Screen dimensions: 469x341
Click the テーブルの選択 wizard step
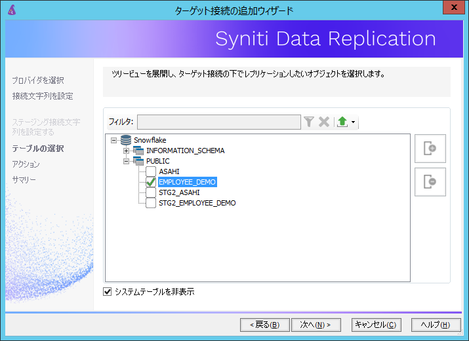pyautogui.click(x=38, y=149)
